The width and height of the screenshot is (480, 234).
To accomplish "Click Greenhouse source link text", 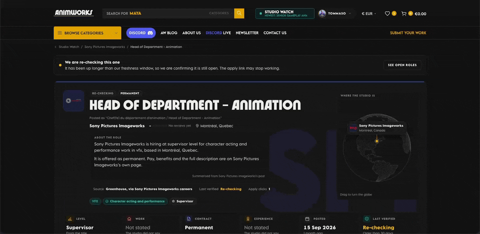I will pyautogui.click(x=149, y=189).
